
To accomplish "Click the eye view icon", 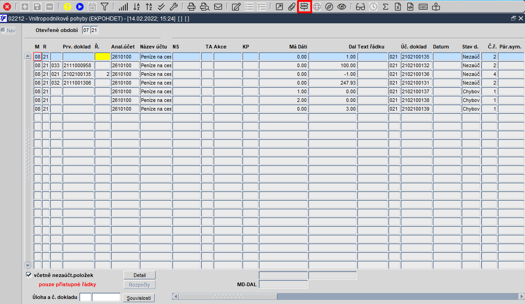I will click(341, 7).
